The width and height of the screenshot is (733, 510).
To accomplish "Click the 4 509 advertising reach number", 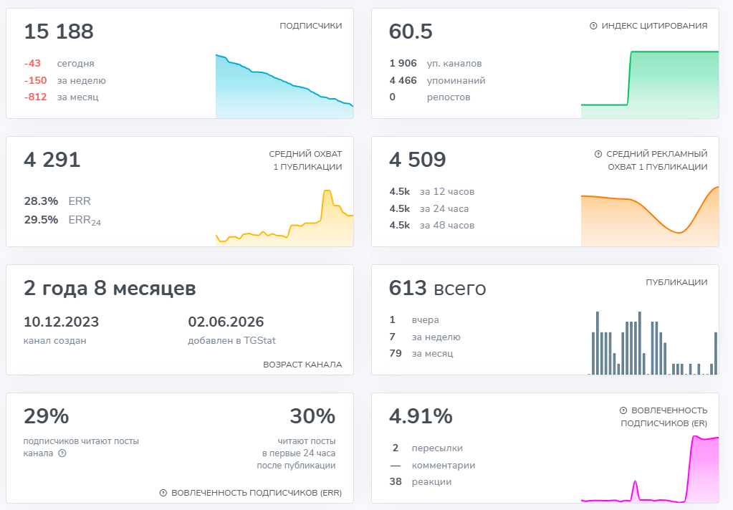I will [x=418, y=160].
